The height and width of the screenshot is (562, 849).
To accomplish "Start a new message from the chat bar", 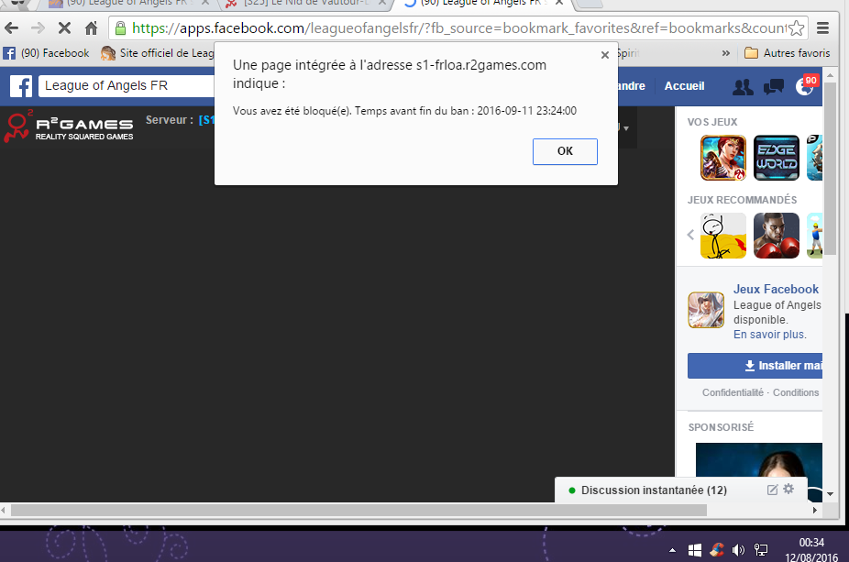I will pos(772,490).
